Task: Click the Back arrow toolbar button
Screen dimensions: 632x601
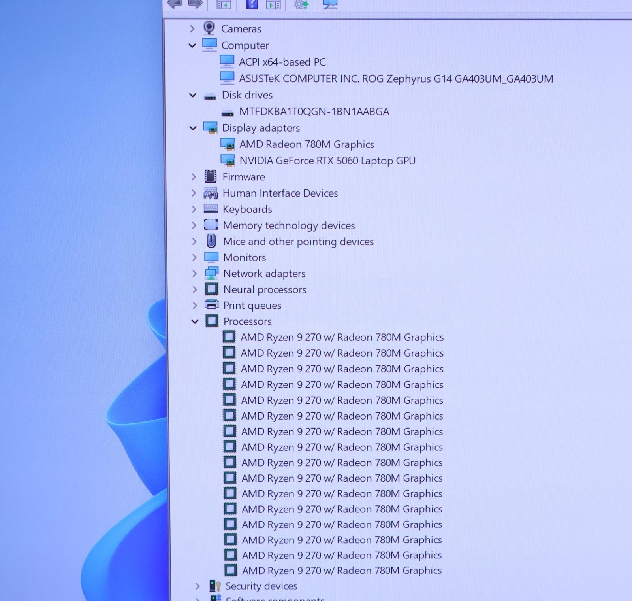Action: [x=174, y=4]
